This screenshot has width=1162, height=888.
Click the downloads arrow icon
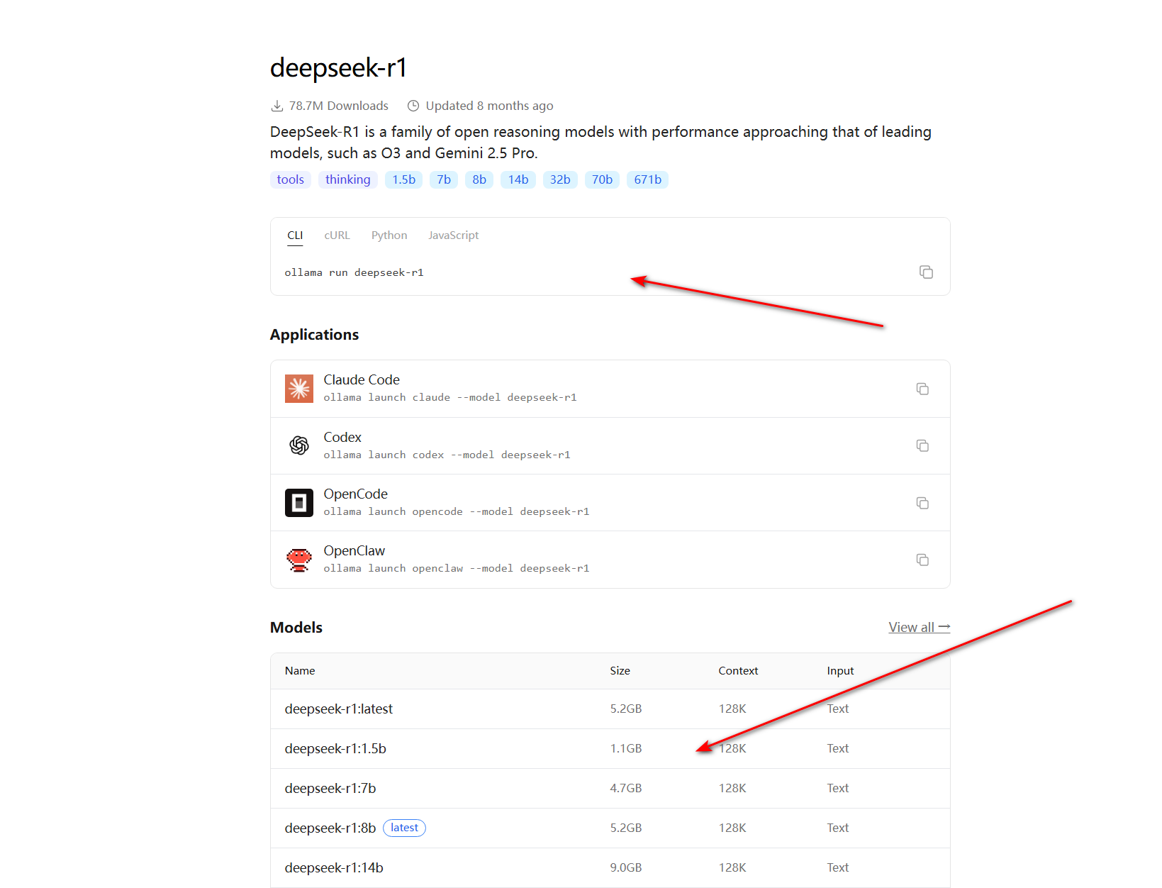pyautogui.click(x=277, y=106)
